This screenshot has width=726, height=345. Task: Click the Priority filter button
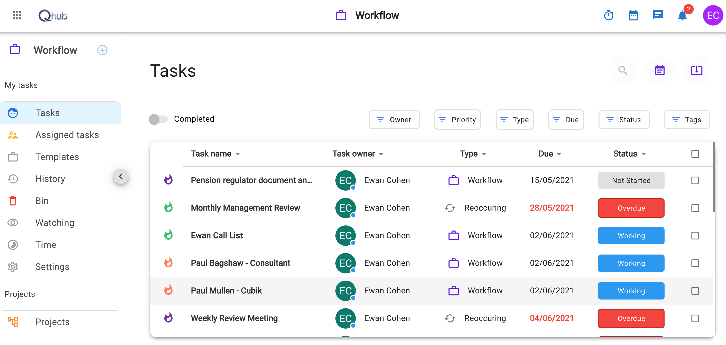coord(457,119)
